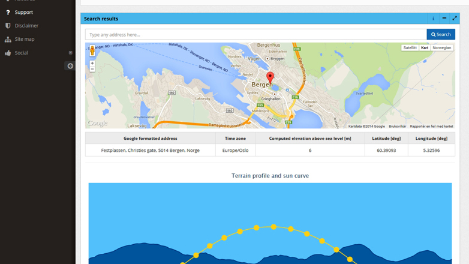Select the elevation value 6 cell
The width and height of the screenshot is (469, 264).
310,150
